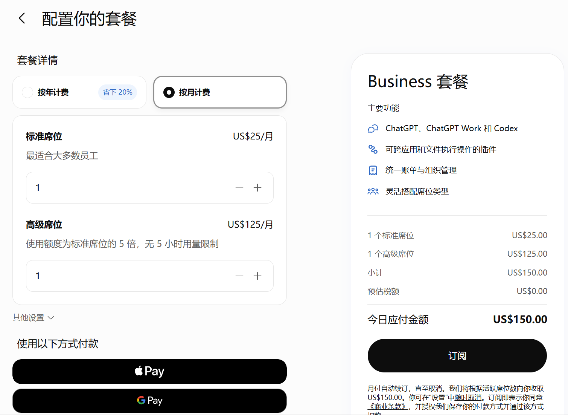Select the 按年计费 annual billing radio button

(x=27, y=92)
